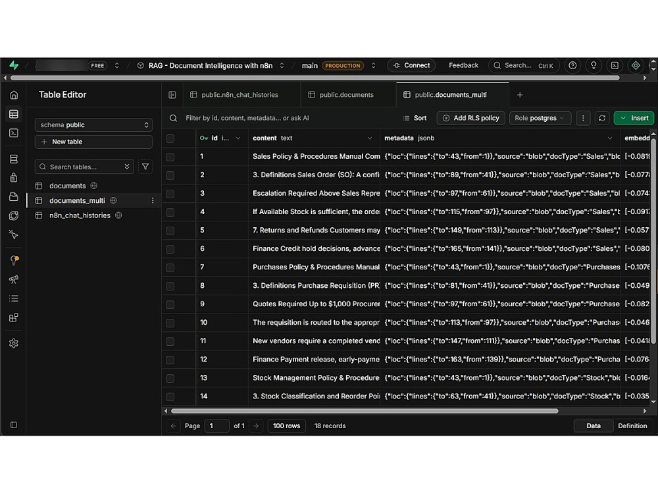Open the Advisors lightbulb sidebar icon
This screenshot has width=658, height=494.
pyautogui.click(x=14, y=260)
